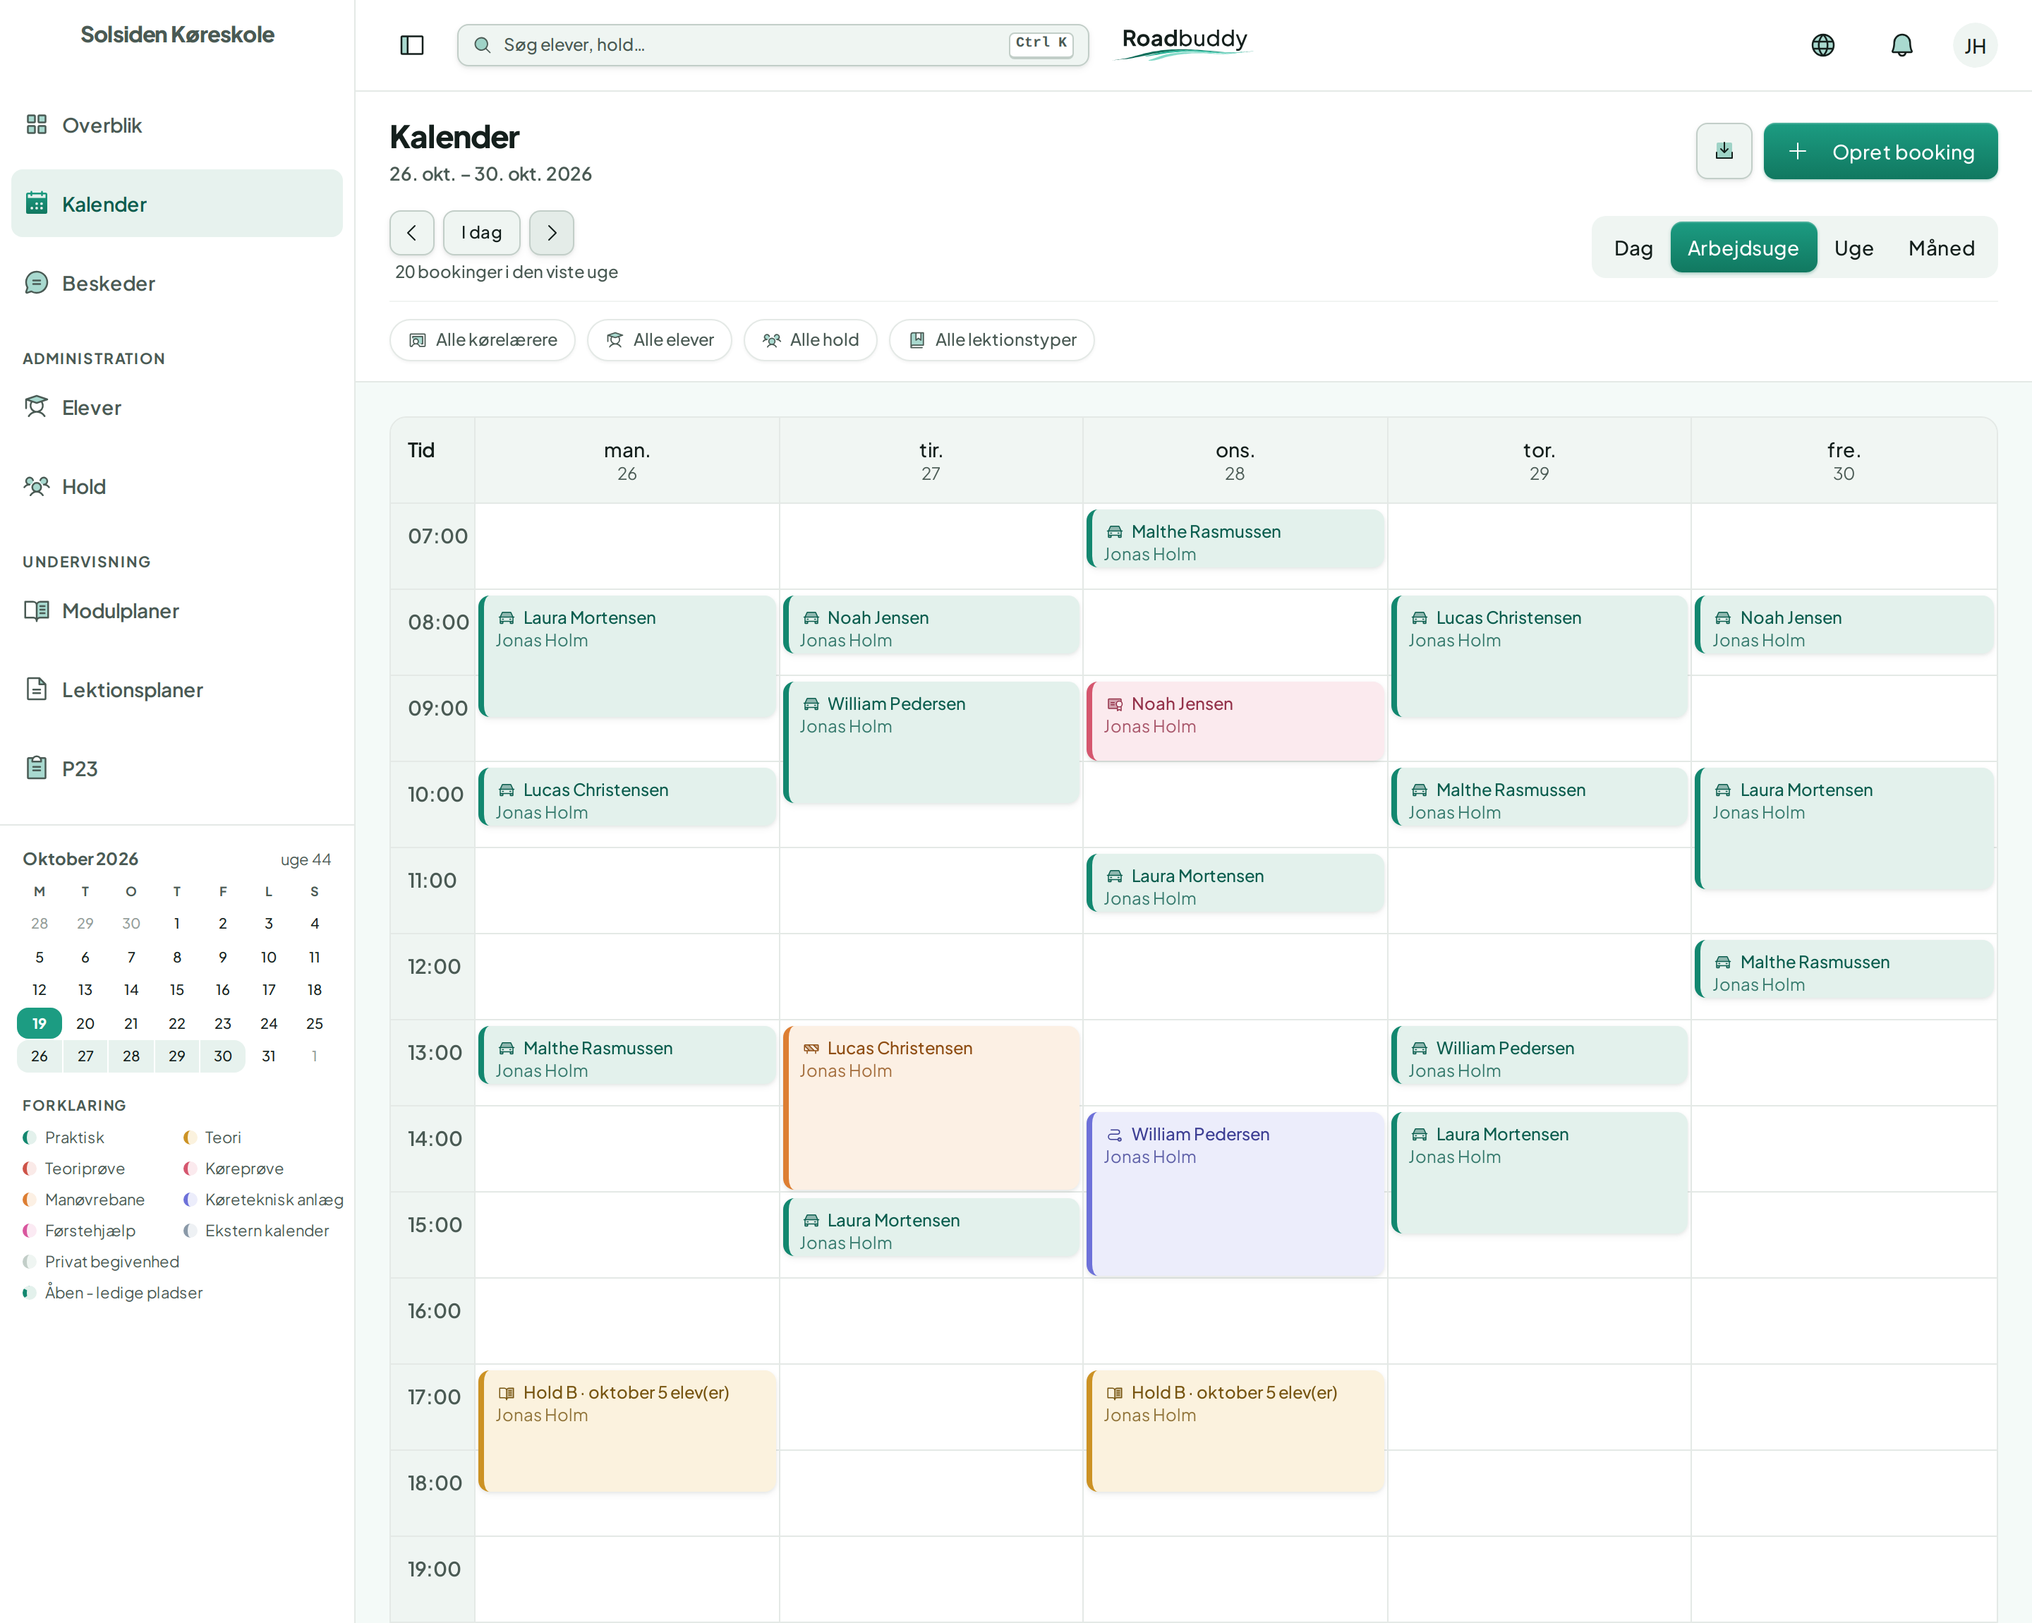Click the Opret booking button
The height and width of the screenshot is (1623, 2032).
pos(1880,152)
